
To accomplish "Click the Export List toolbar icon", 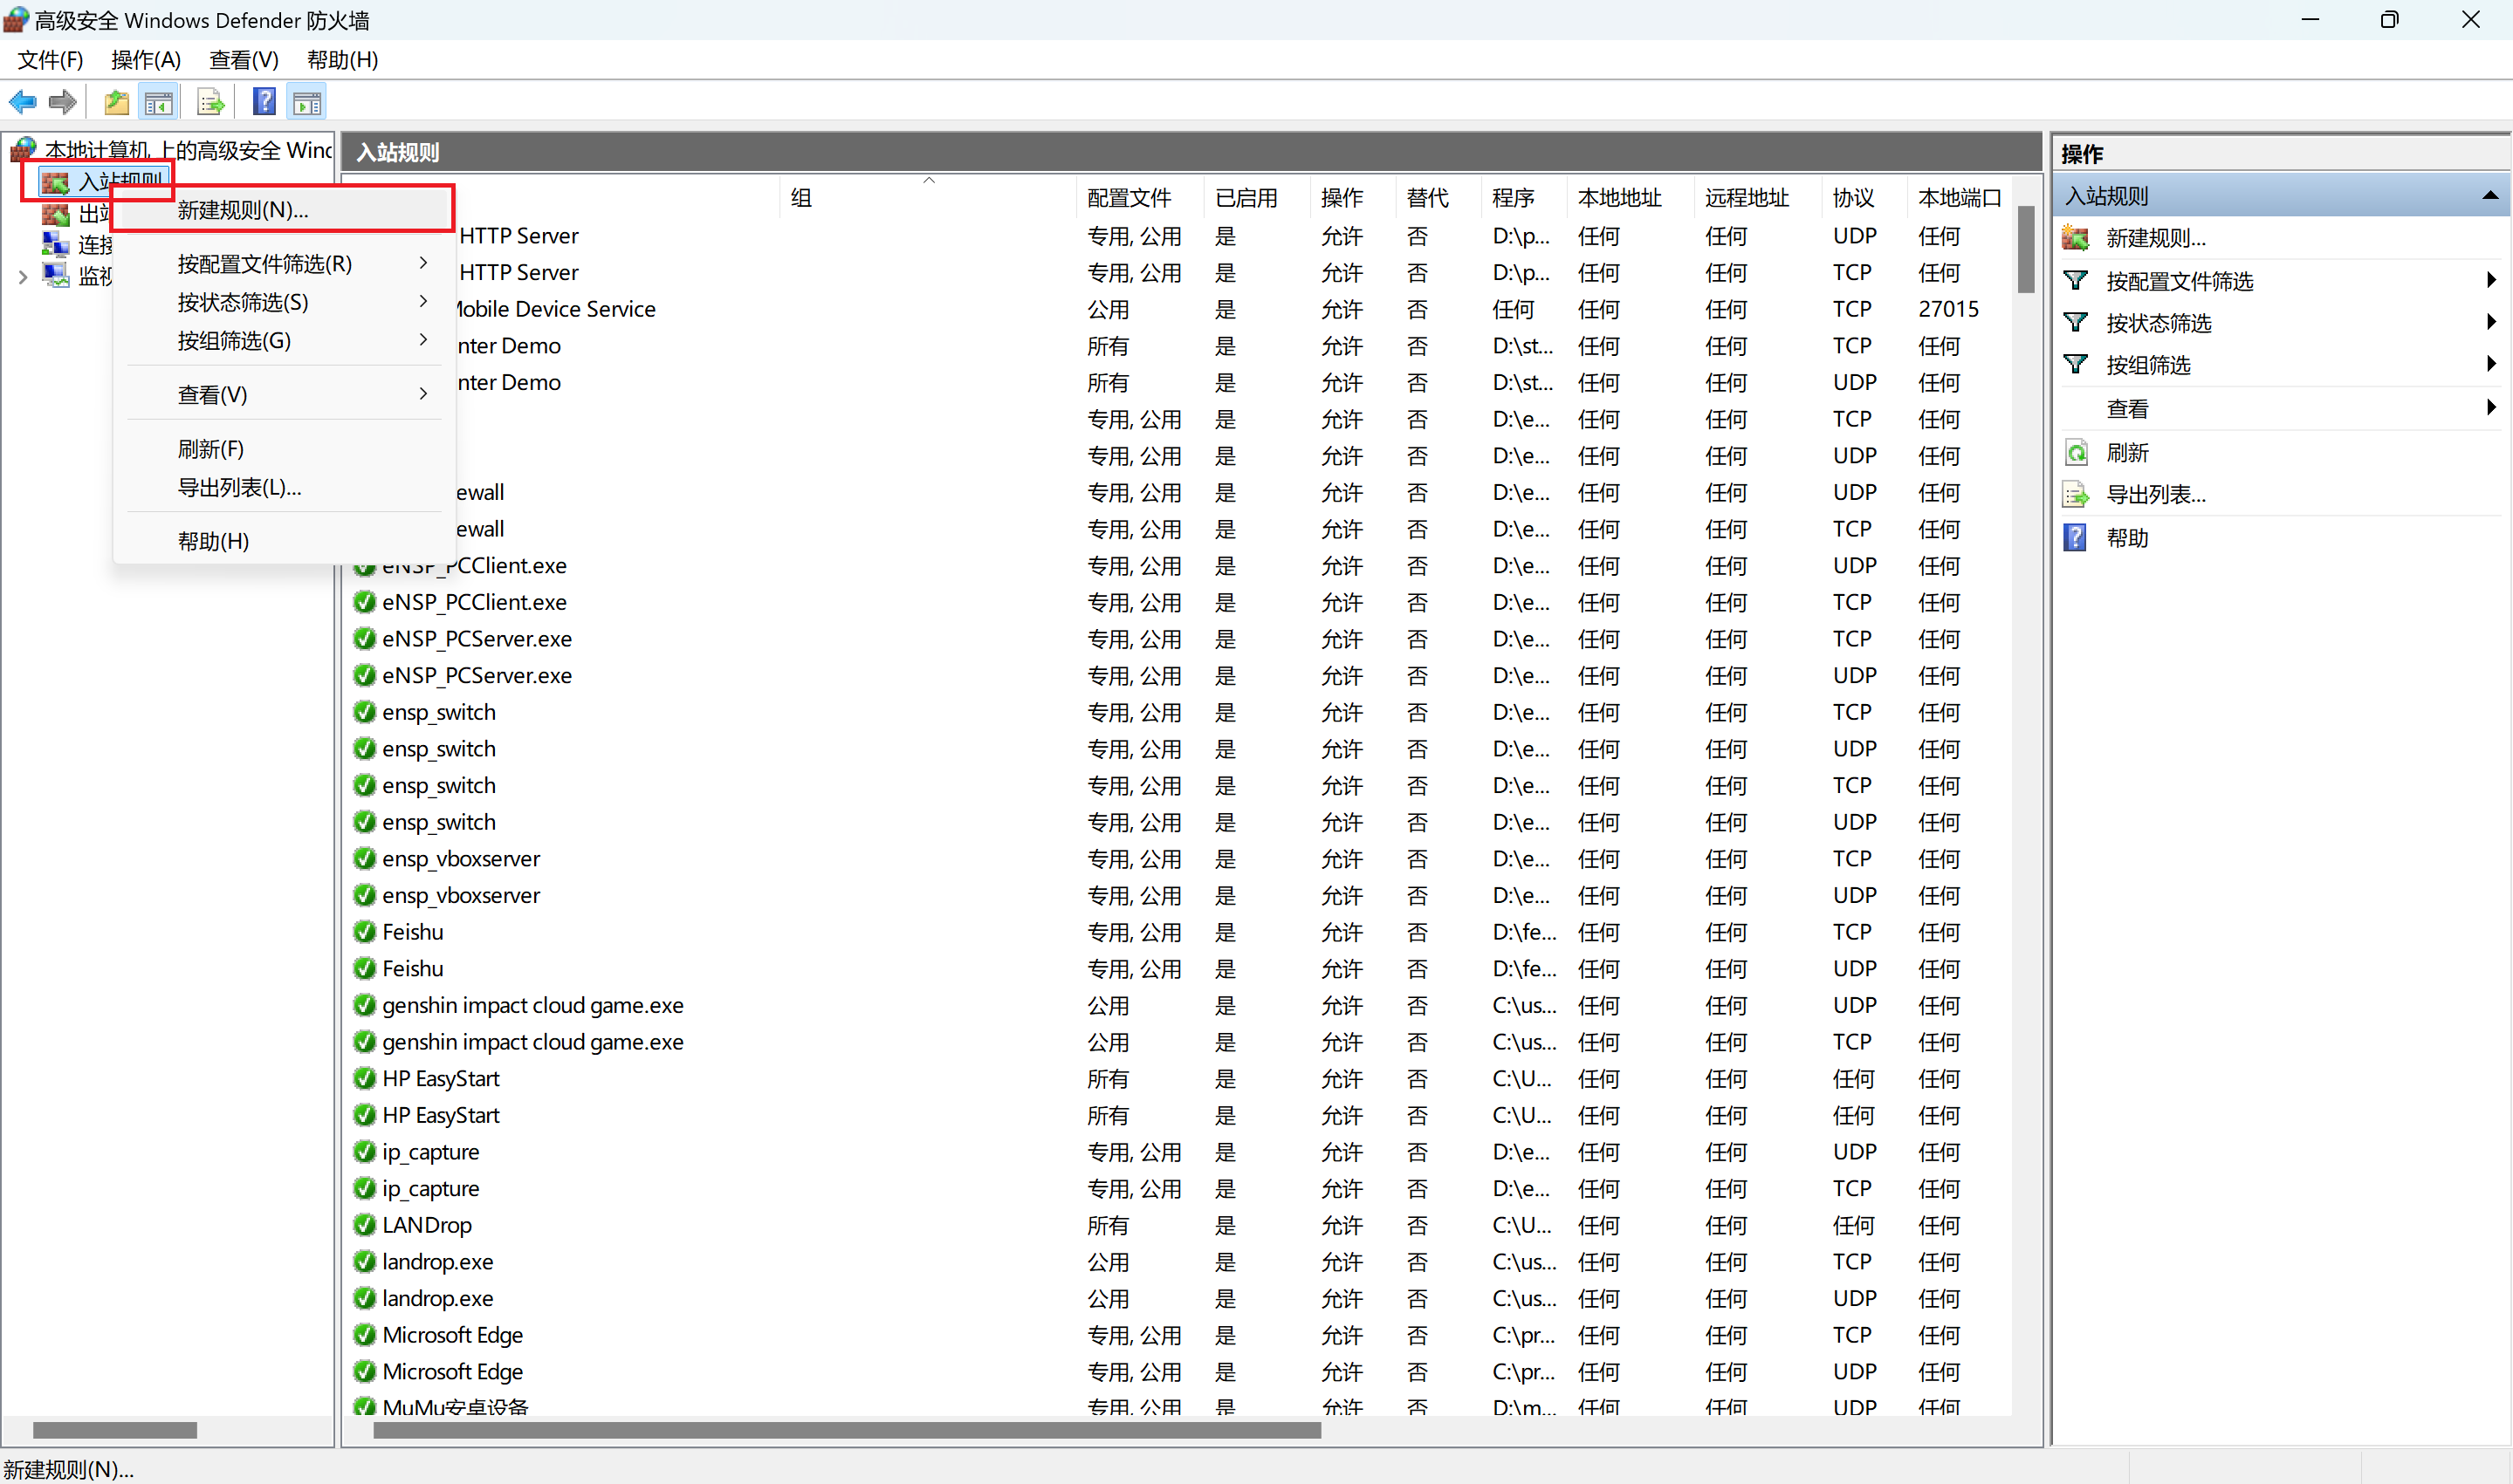I will (x=210, y=102).
